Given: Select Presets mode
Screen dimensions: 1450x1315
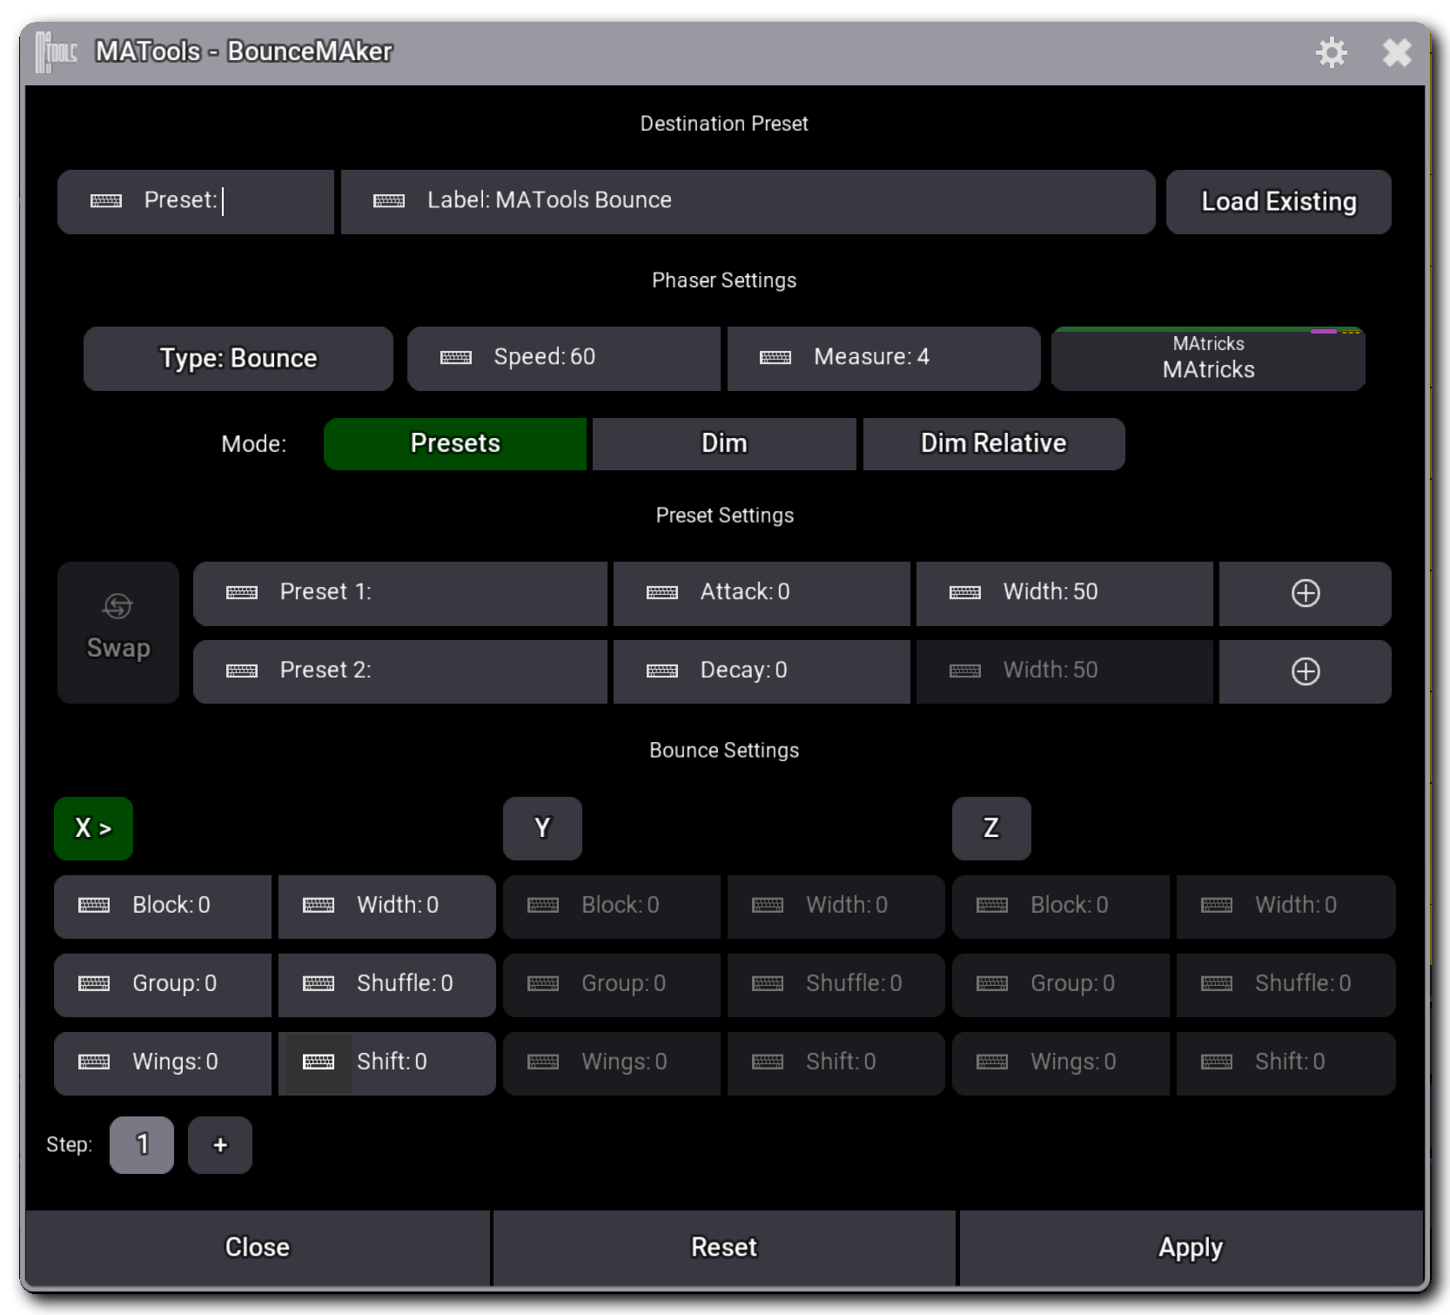Looking at the screenshot, I should 455,444.
